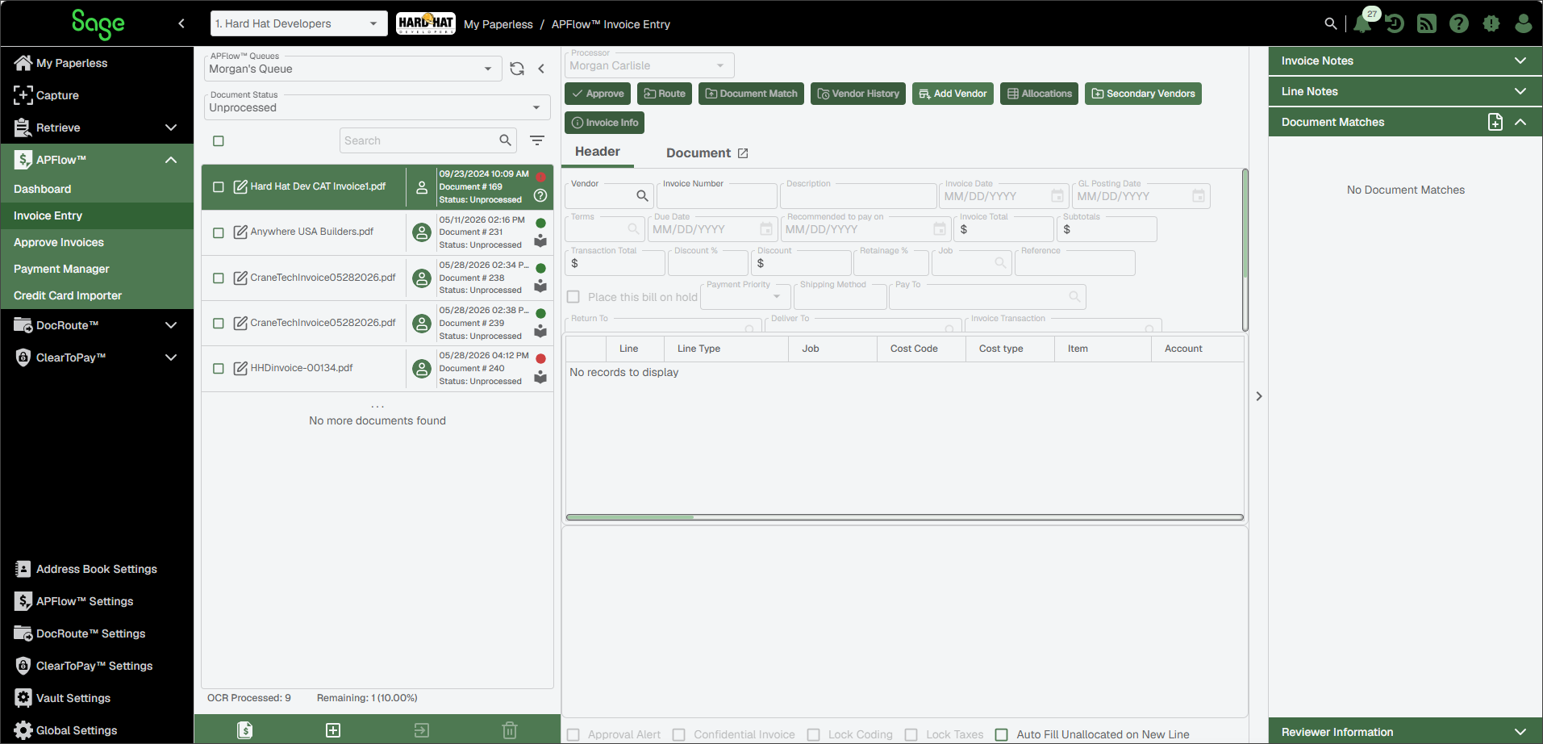Collapse the queue panel with left chevron
The height and width of the screenshot is (744, 1543).
(541, 69)
